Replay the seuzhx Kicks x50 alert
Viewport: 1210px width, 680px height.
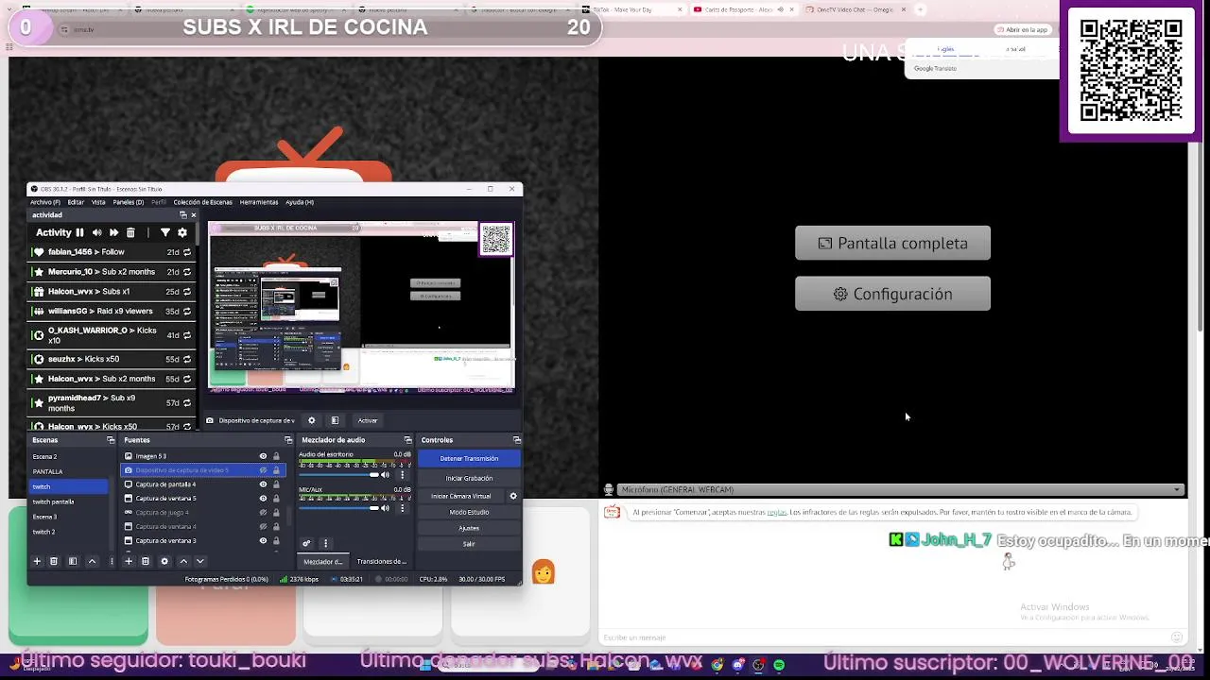coord(187,359)
